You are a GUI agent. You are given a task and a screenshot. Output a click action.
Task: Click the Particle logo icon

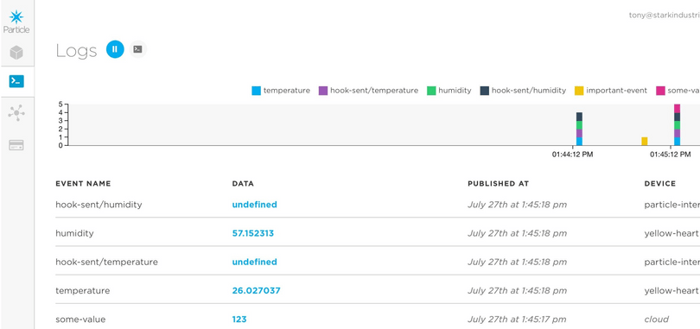16,17
